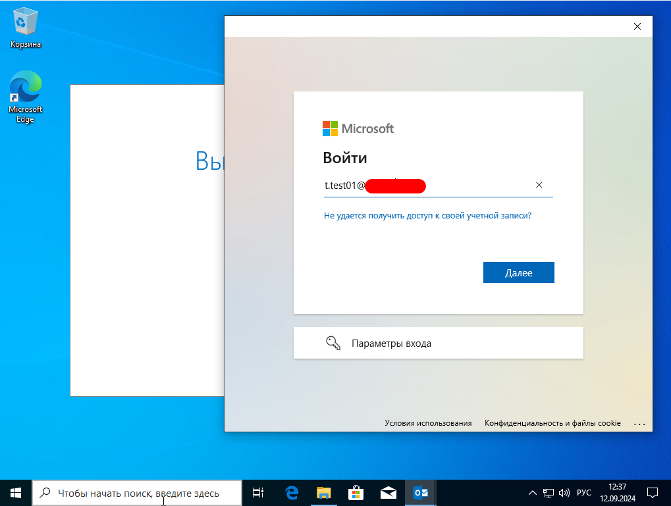Open the clock and calendar showing 12:37
The width and height of the screenshot is (671, 506).
pos(618,493)
